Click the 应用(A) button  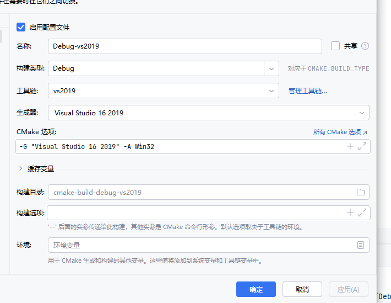pyautogui.click(x=349, y=289)
